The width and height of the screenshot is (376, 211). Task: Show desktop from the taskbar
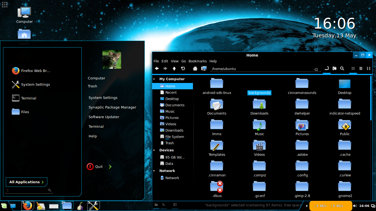(13, 206)
